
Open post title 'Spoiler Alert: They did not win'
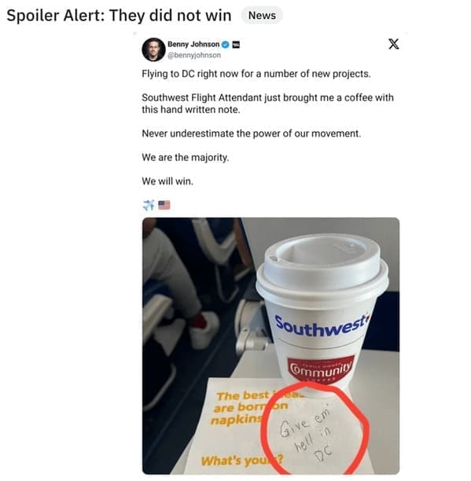[x=119, y=16]
